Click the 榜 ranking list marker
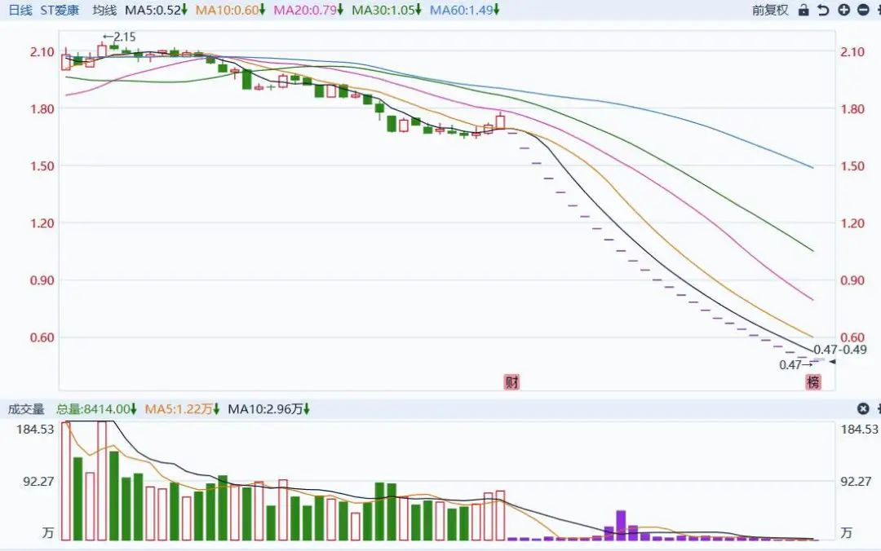 [813, 382]
